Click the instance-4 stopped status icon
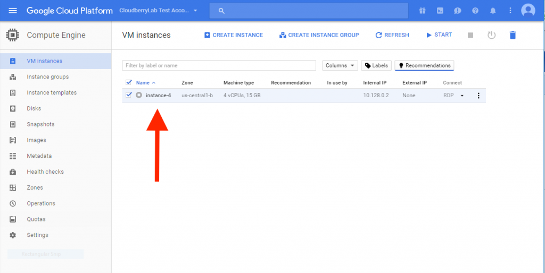Screen dimensions: 545x273 [x=139, y=95]
